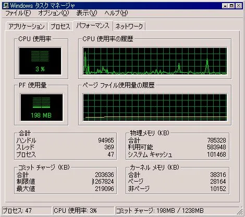Viewport: 245px width, 217px height.
Task: Click the kernel memory 合計 value 38316
Action: [218, 174]
